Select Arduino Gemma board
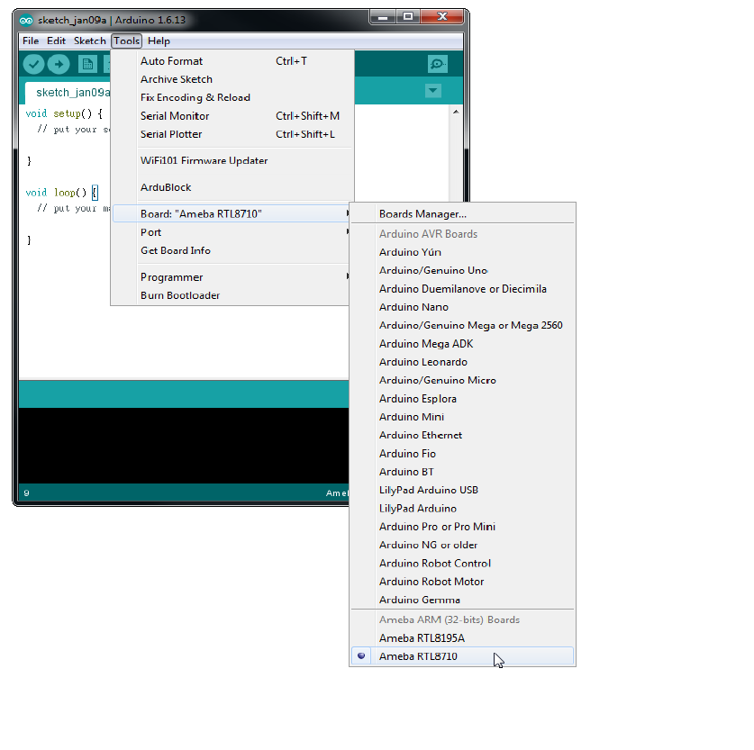754x750 pixels. [x=463, y=600]
